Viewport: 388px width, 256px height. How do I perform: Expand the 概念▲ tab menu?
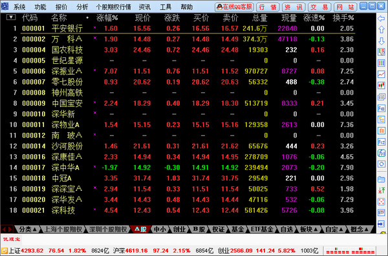(360, 230)
